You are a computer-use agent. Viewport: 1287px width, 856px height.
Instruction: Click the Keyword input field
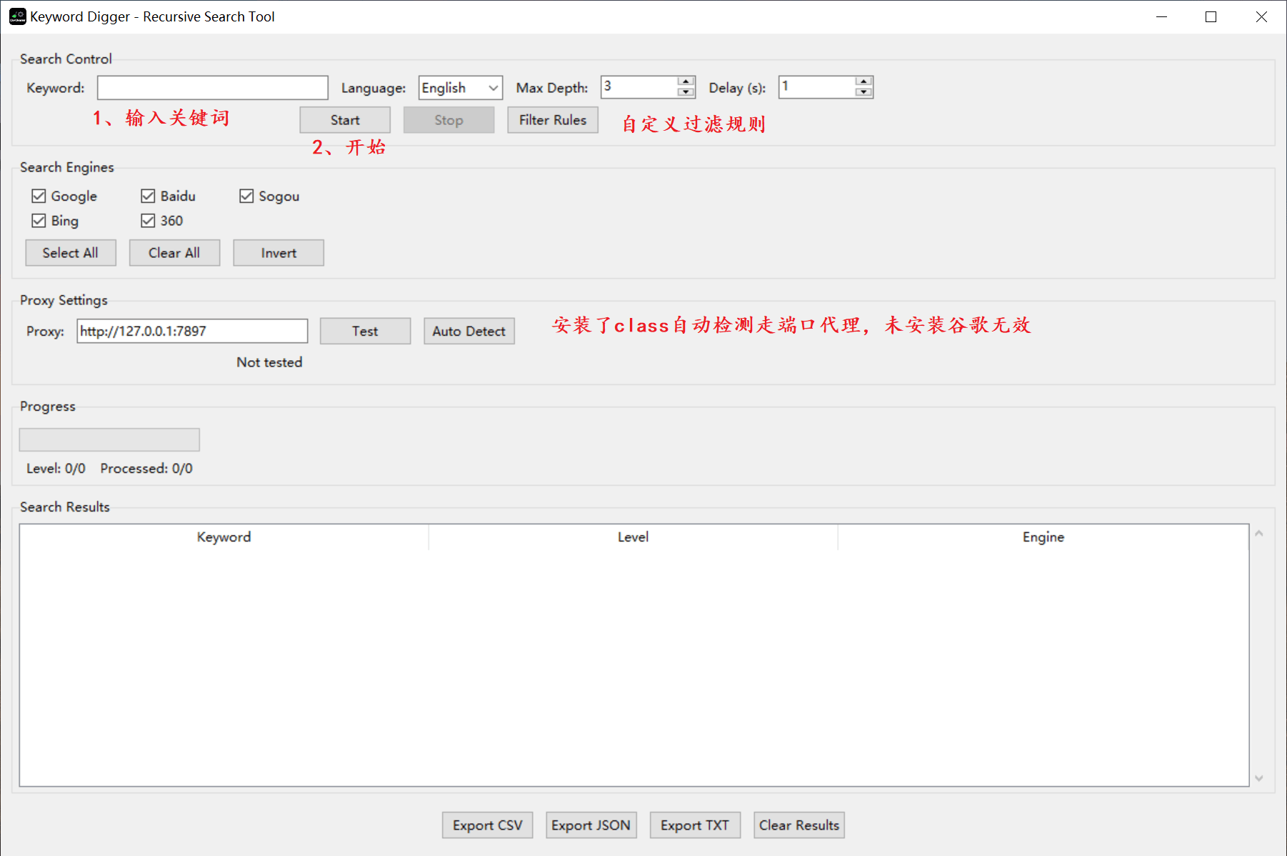212,88
